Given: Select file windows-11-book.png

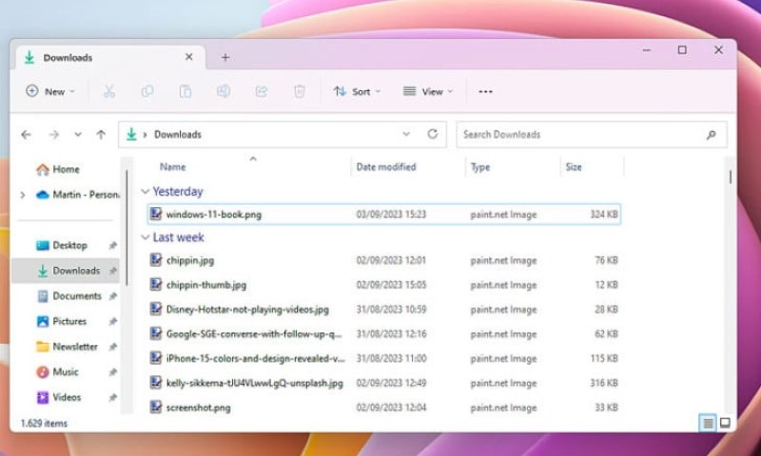Looking at the screenshot, I should [383, 214].
